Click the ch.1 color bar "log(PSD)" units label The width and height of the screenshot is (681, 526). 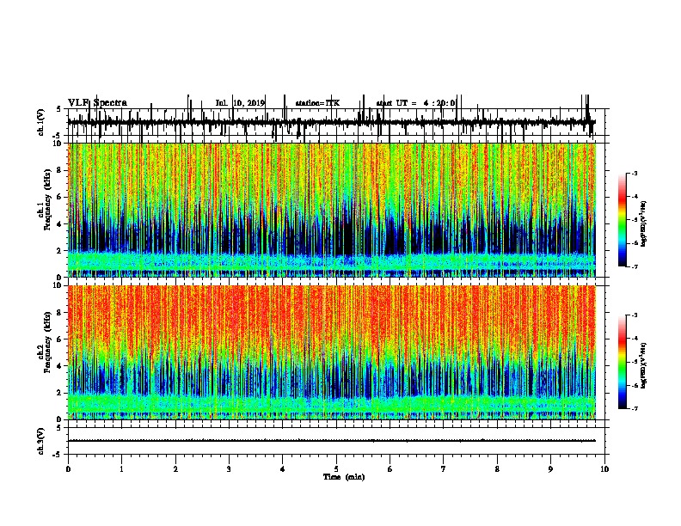[x=644, y=223]
